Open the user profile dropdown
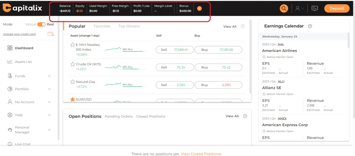This screenshot has width=355, height=156. (x=300, y=8)
